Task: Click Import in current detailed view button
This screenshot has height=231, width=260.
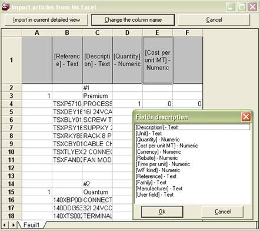Action: (x=46, y=20)
